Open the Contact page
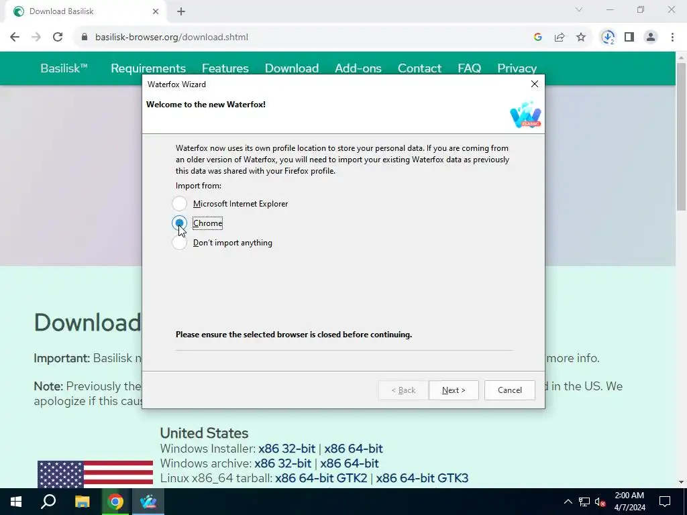 point(419,68)
